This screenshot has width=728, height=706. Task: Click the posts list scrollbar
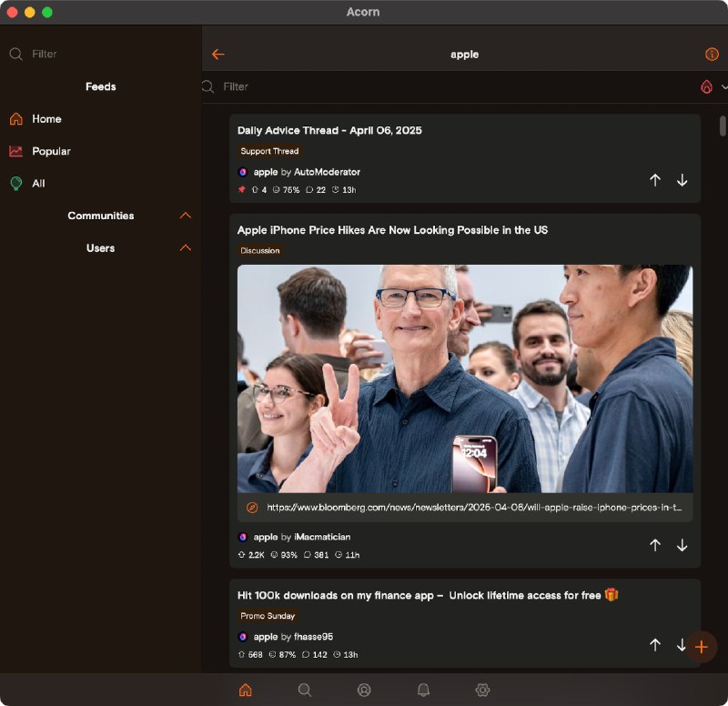click(723, 126)
